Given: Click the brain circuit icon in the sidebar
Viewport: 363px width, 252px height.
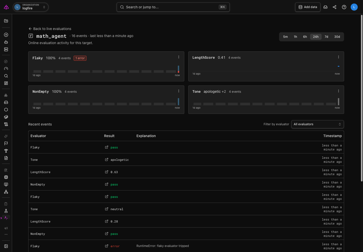Looking at the screenshot, I should [x=6, y=170].
